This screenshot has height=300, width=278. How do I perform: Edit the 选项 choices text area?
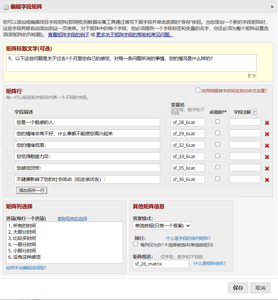click(x=64, y=242)
